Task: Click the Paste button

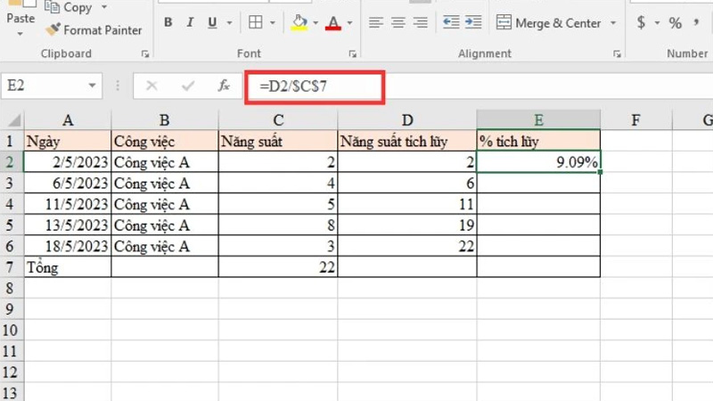Action: coord(20,13)
